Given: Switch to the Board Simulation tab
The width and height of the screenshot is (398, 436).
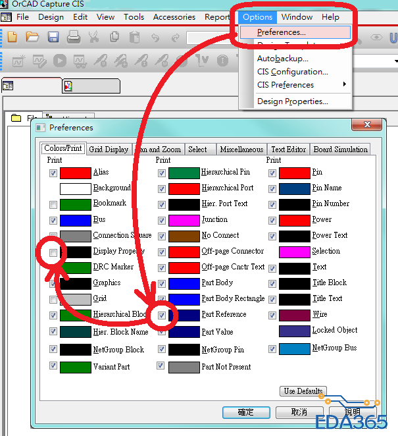Looking at the screenshot, I should (340, 150).
